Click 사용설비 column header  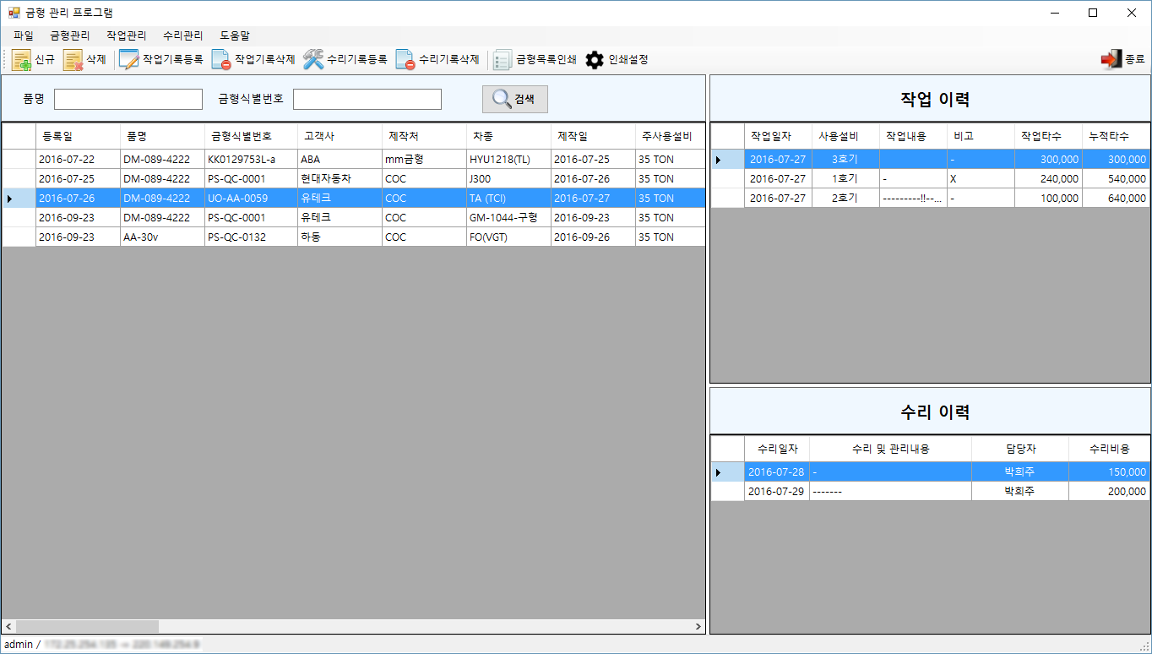tap(845, 136)
